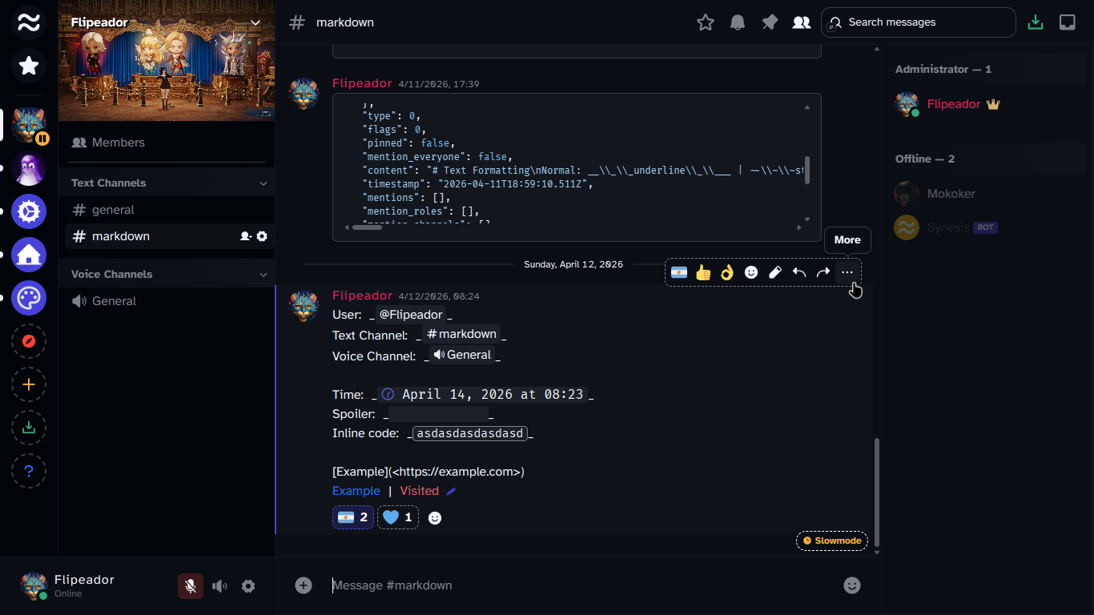The height and width of the screenshot is (615, 1094).
Task: React with the thumbs up quick reaction
Action: (703, 272)
